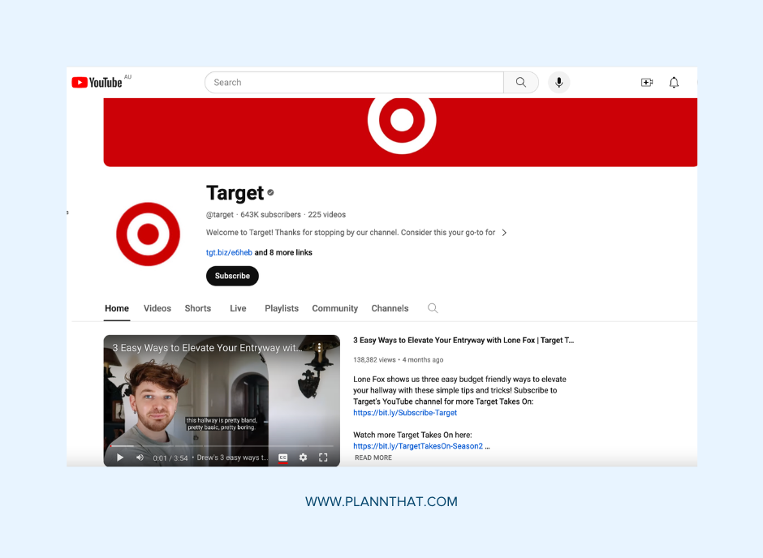Click the Target channel avatar logo
The width and height of the screenshot is (763, 558).
click(148, 234)
